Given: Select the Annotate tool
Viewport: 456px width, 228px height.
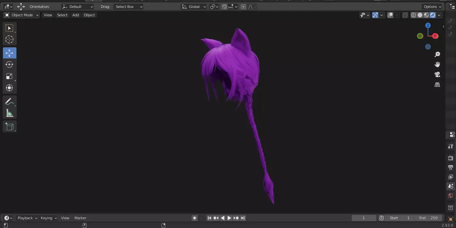Looking at the screenshot, I should pos(9,102).
